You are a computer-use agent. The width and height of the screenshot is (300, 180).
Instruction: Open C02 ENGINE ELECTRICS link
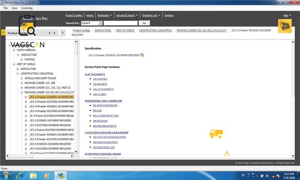click(105, 142)
